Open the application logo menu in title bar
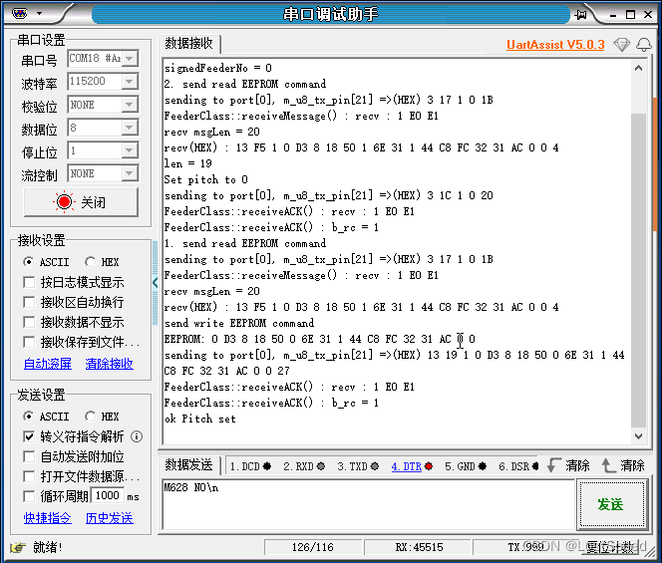Viewport: 662px width, 563px height. [x=19, y=14]
